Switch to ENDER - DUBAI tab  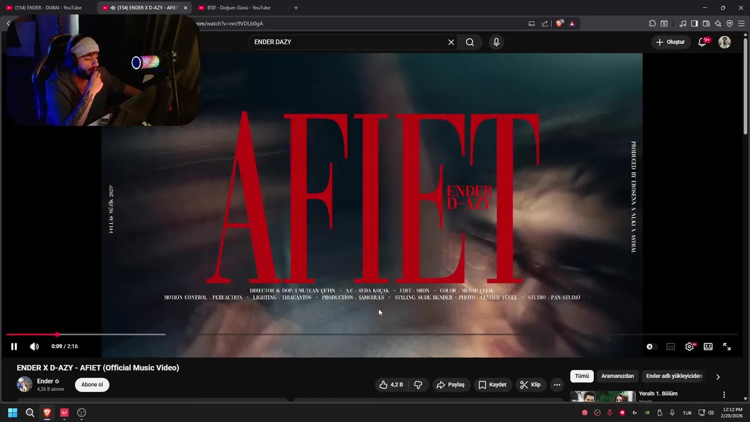[48, 8]
